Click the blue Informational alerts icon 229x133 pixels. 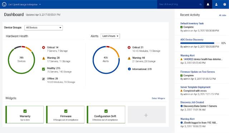129,69
